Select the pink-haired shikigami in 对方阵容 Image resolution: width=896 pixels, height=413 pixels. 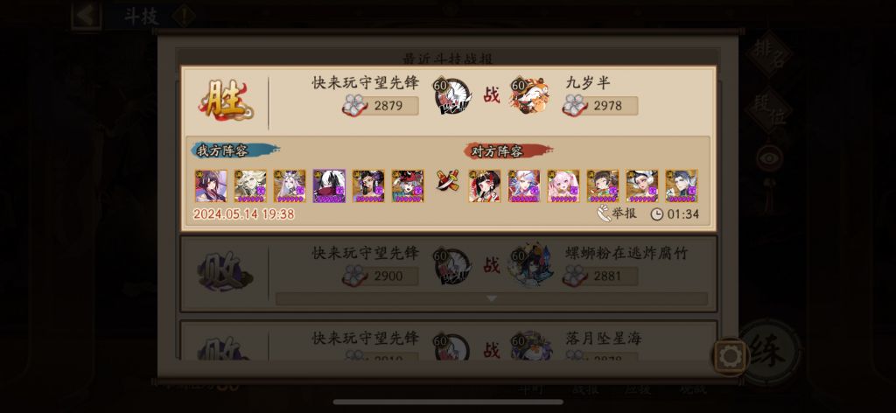[x=563, y=185]
